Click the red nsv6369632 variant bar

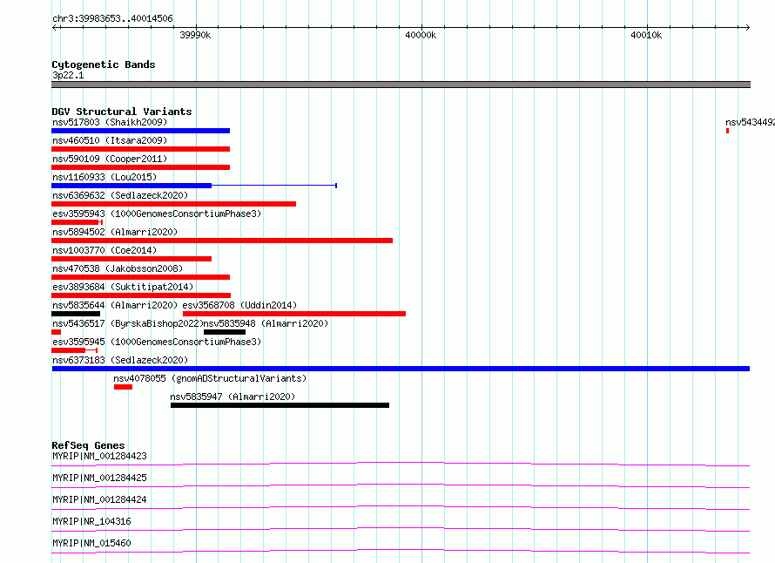point(173,204)
